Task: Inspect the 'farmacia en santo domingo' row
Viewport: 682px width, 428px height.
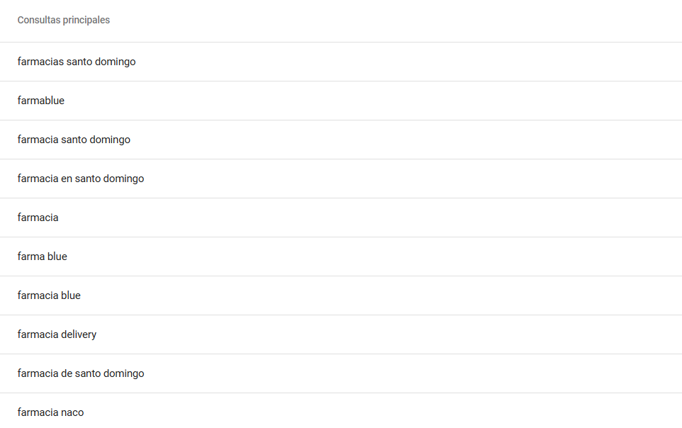Action: [x=341, y=179]
